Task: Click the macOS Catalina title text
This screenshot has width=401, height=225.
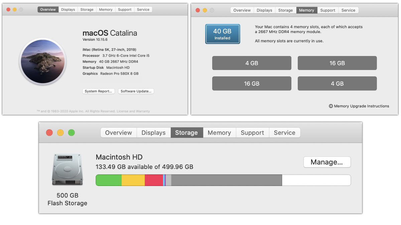Action: [x=110, y=33]
